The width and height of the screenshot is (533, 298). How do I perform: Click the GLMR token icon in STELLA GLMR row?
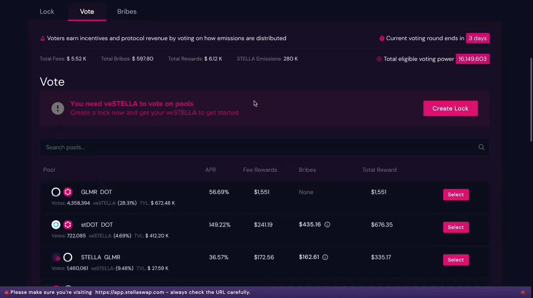click(x=68, y=257)
